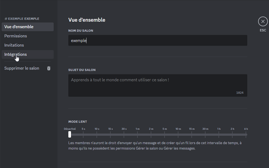Close settings with the X icon

click(263, 22)
